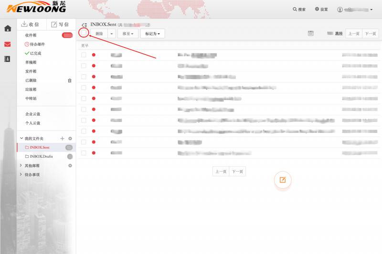This screenshot has width=382, height=254.
Task: Go to next page with top 下一页
Action: [370, 34]
